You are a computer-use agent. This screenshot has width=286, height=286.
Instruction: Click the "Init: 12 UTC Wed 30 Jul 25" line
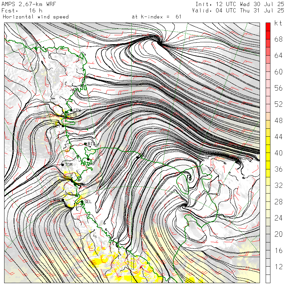(x=240, y=4)
